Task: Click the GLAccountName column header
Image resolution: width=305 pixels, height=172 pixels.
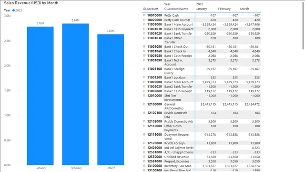Action: click(x=176, y=9)
